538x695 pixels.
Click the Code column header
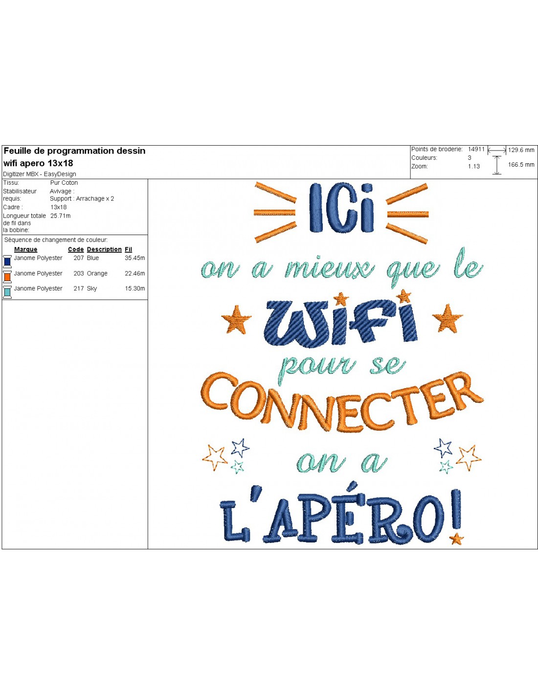tap(76, 249)
